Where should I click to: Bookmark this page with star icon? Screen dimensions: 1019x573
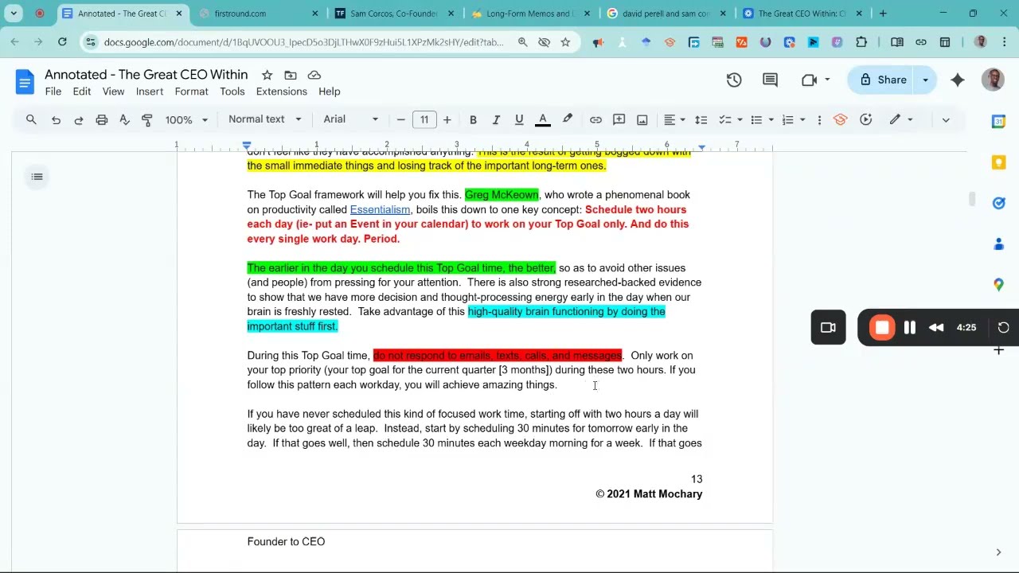point(565,42)
